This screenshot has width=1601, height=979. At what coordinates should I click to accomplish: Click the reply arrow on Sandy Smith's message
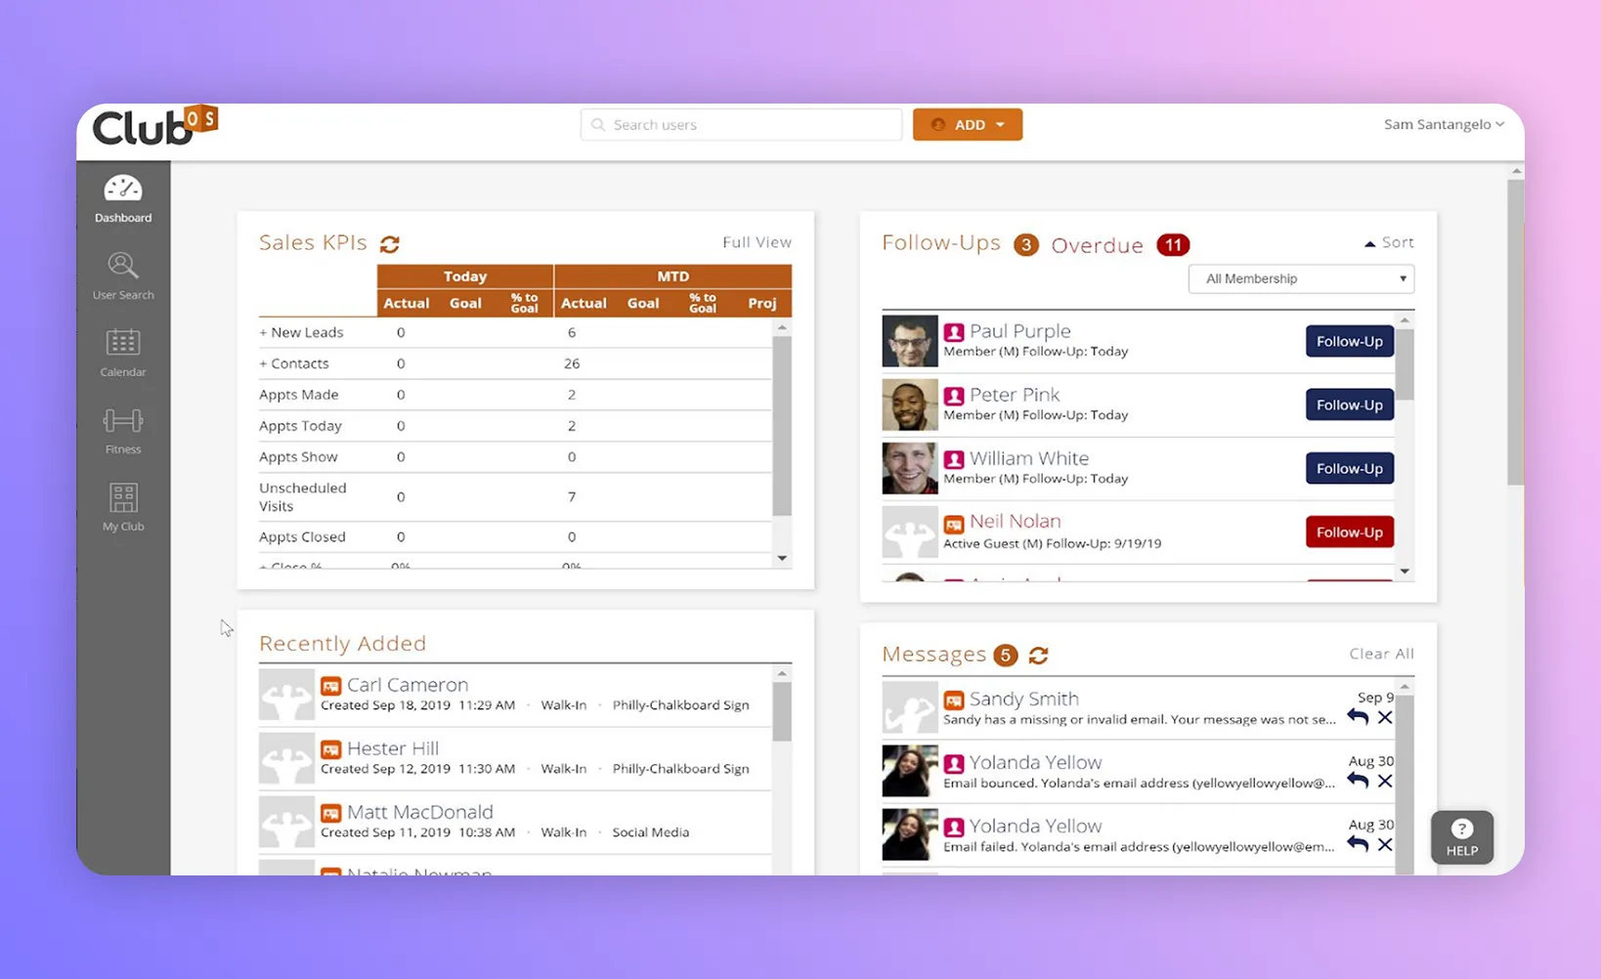pyautogui.click(x=1358, y=716)
